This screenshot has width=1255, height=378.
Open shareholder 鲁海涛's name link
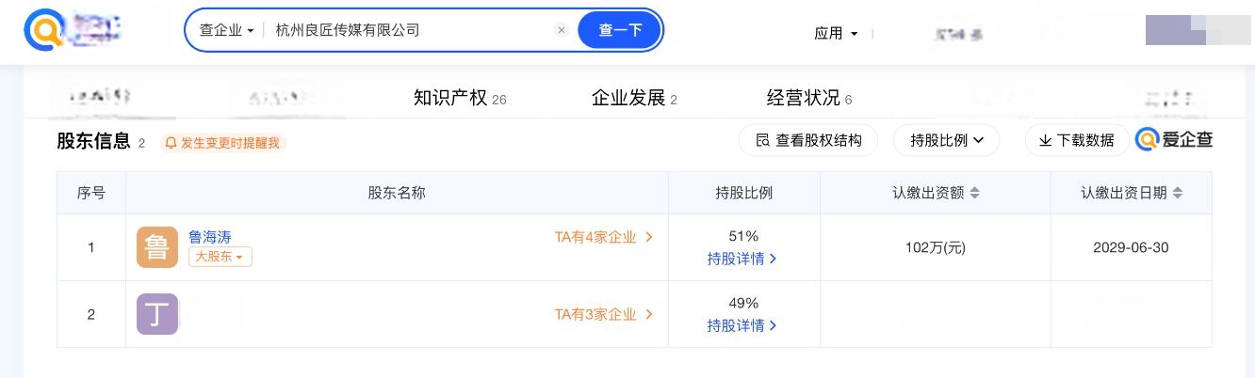pyautogui.click(x=209, y=237)
